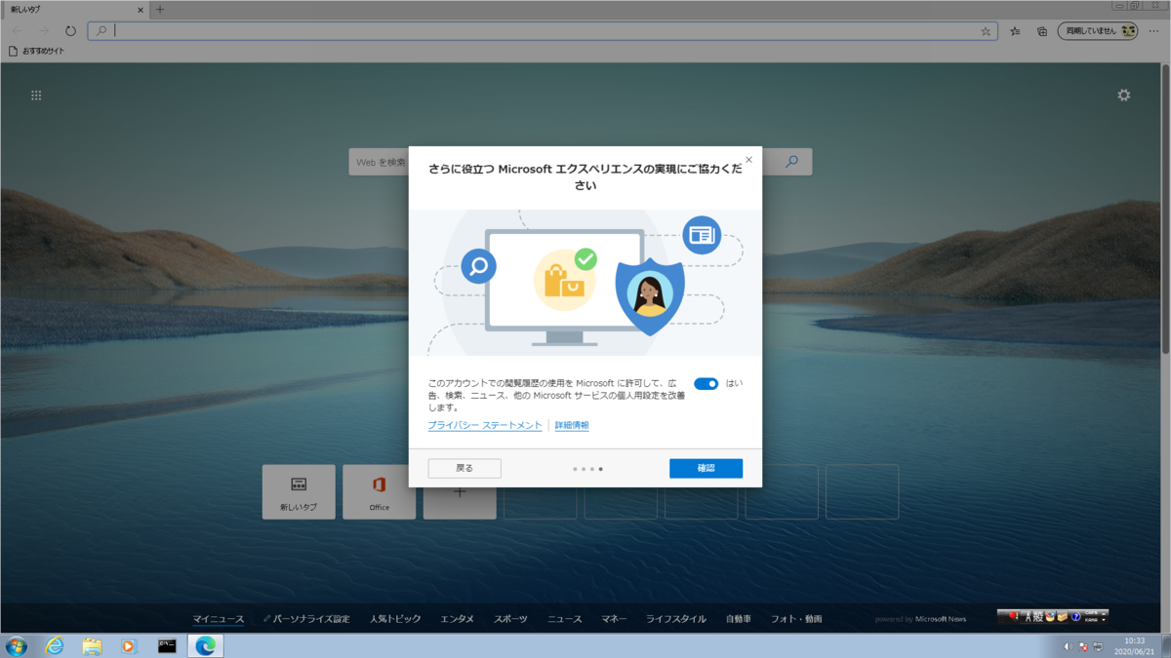
Task: Click powered by Microsoft News text
Action: pos(920,619)
